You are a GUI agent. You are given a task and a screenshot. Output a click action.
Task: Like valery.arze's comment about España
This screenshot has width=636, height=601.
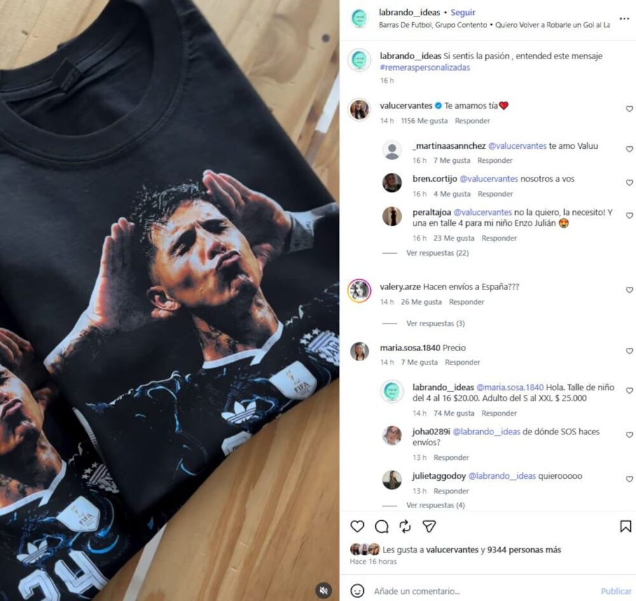tap(629, 290)
